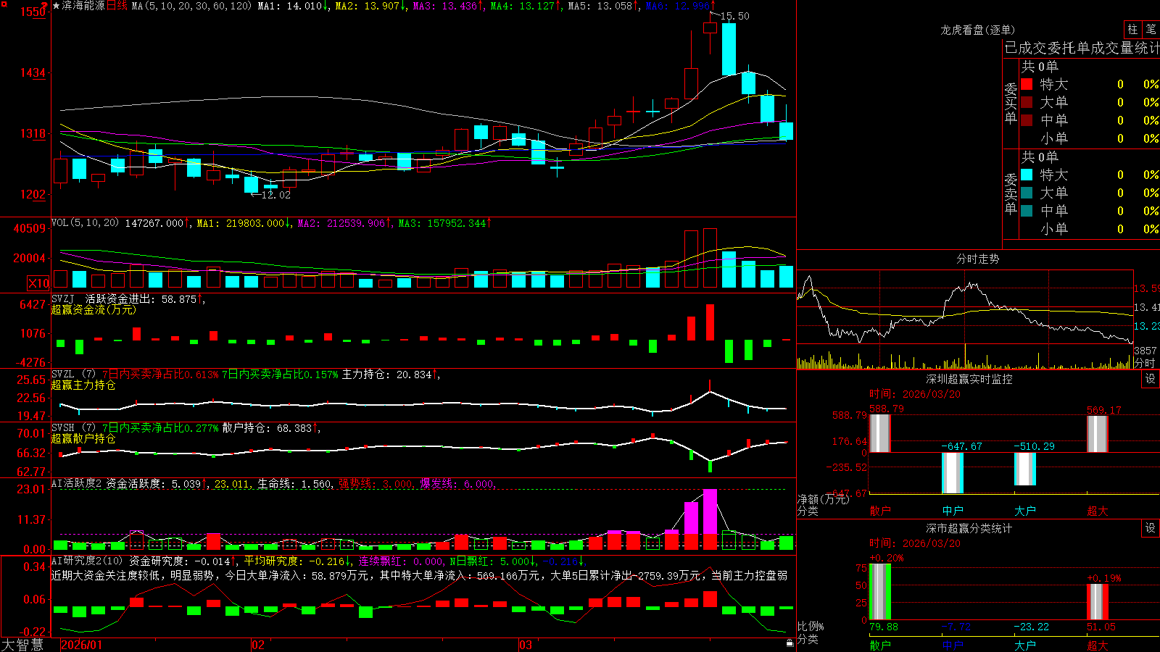Click the 15.50 high price annotation

pyautogui.click(x=735, y=16)
